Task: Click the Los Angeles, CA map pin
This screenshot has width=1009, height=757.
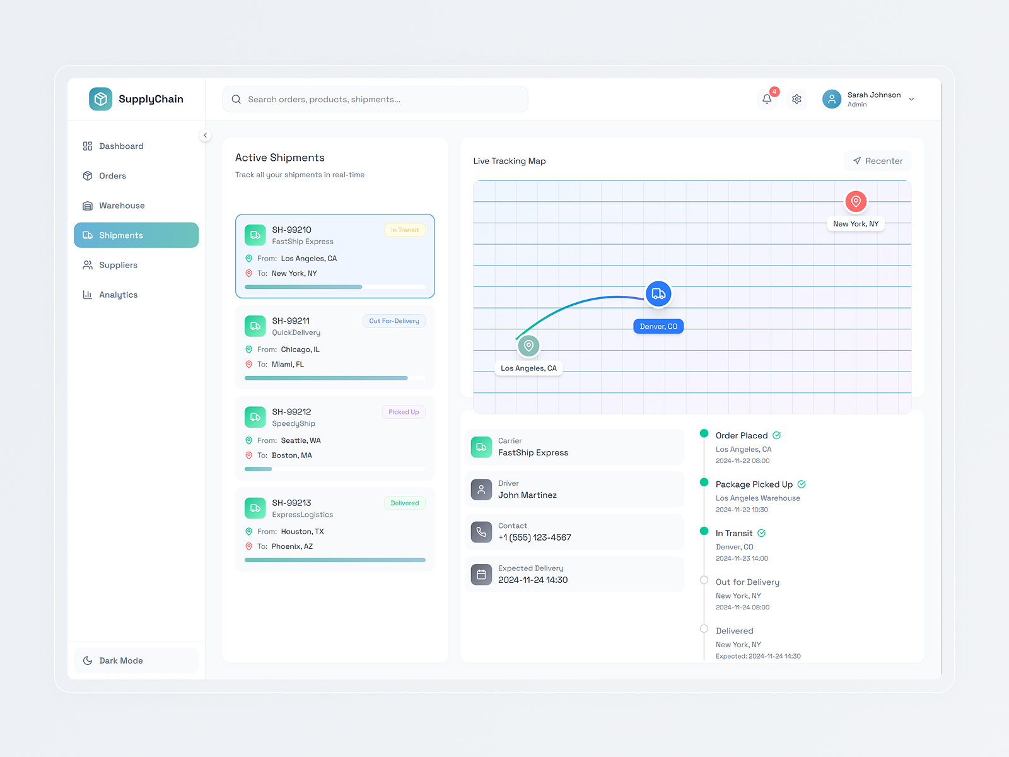Action: pos(528,346)
